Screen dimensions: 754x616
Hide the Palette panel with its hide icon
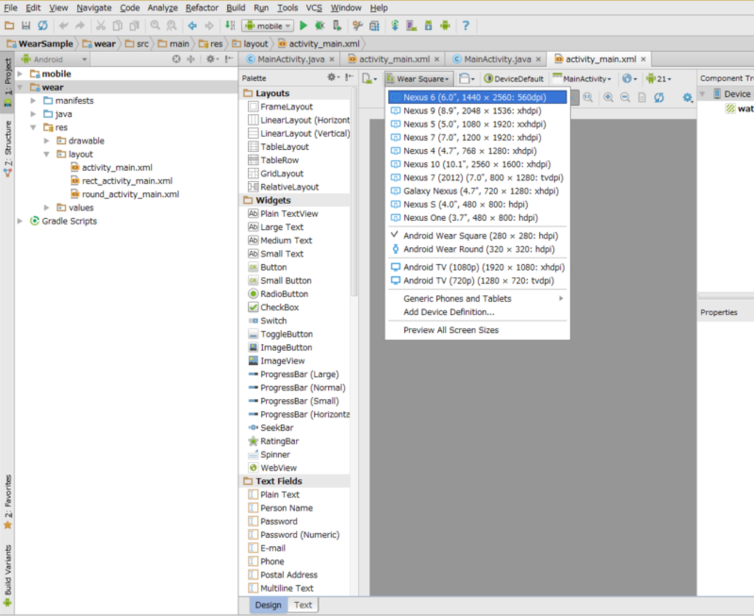[349, 77]
